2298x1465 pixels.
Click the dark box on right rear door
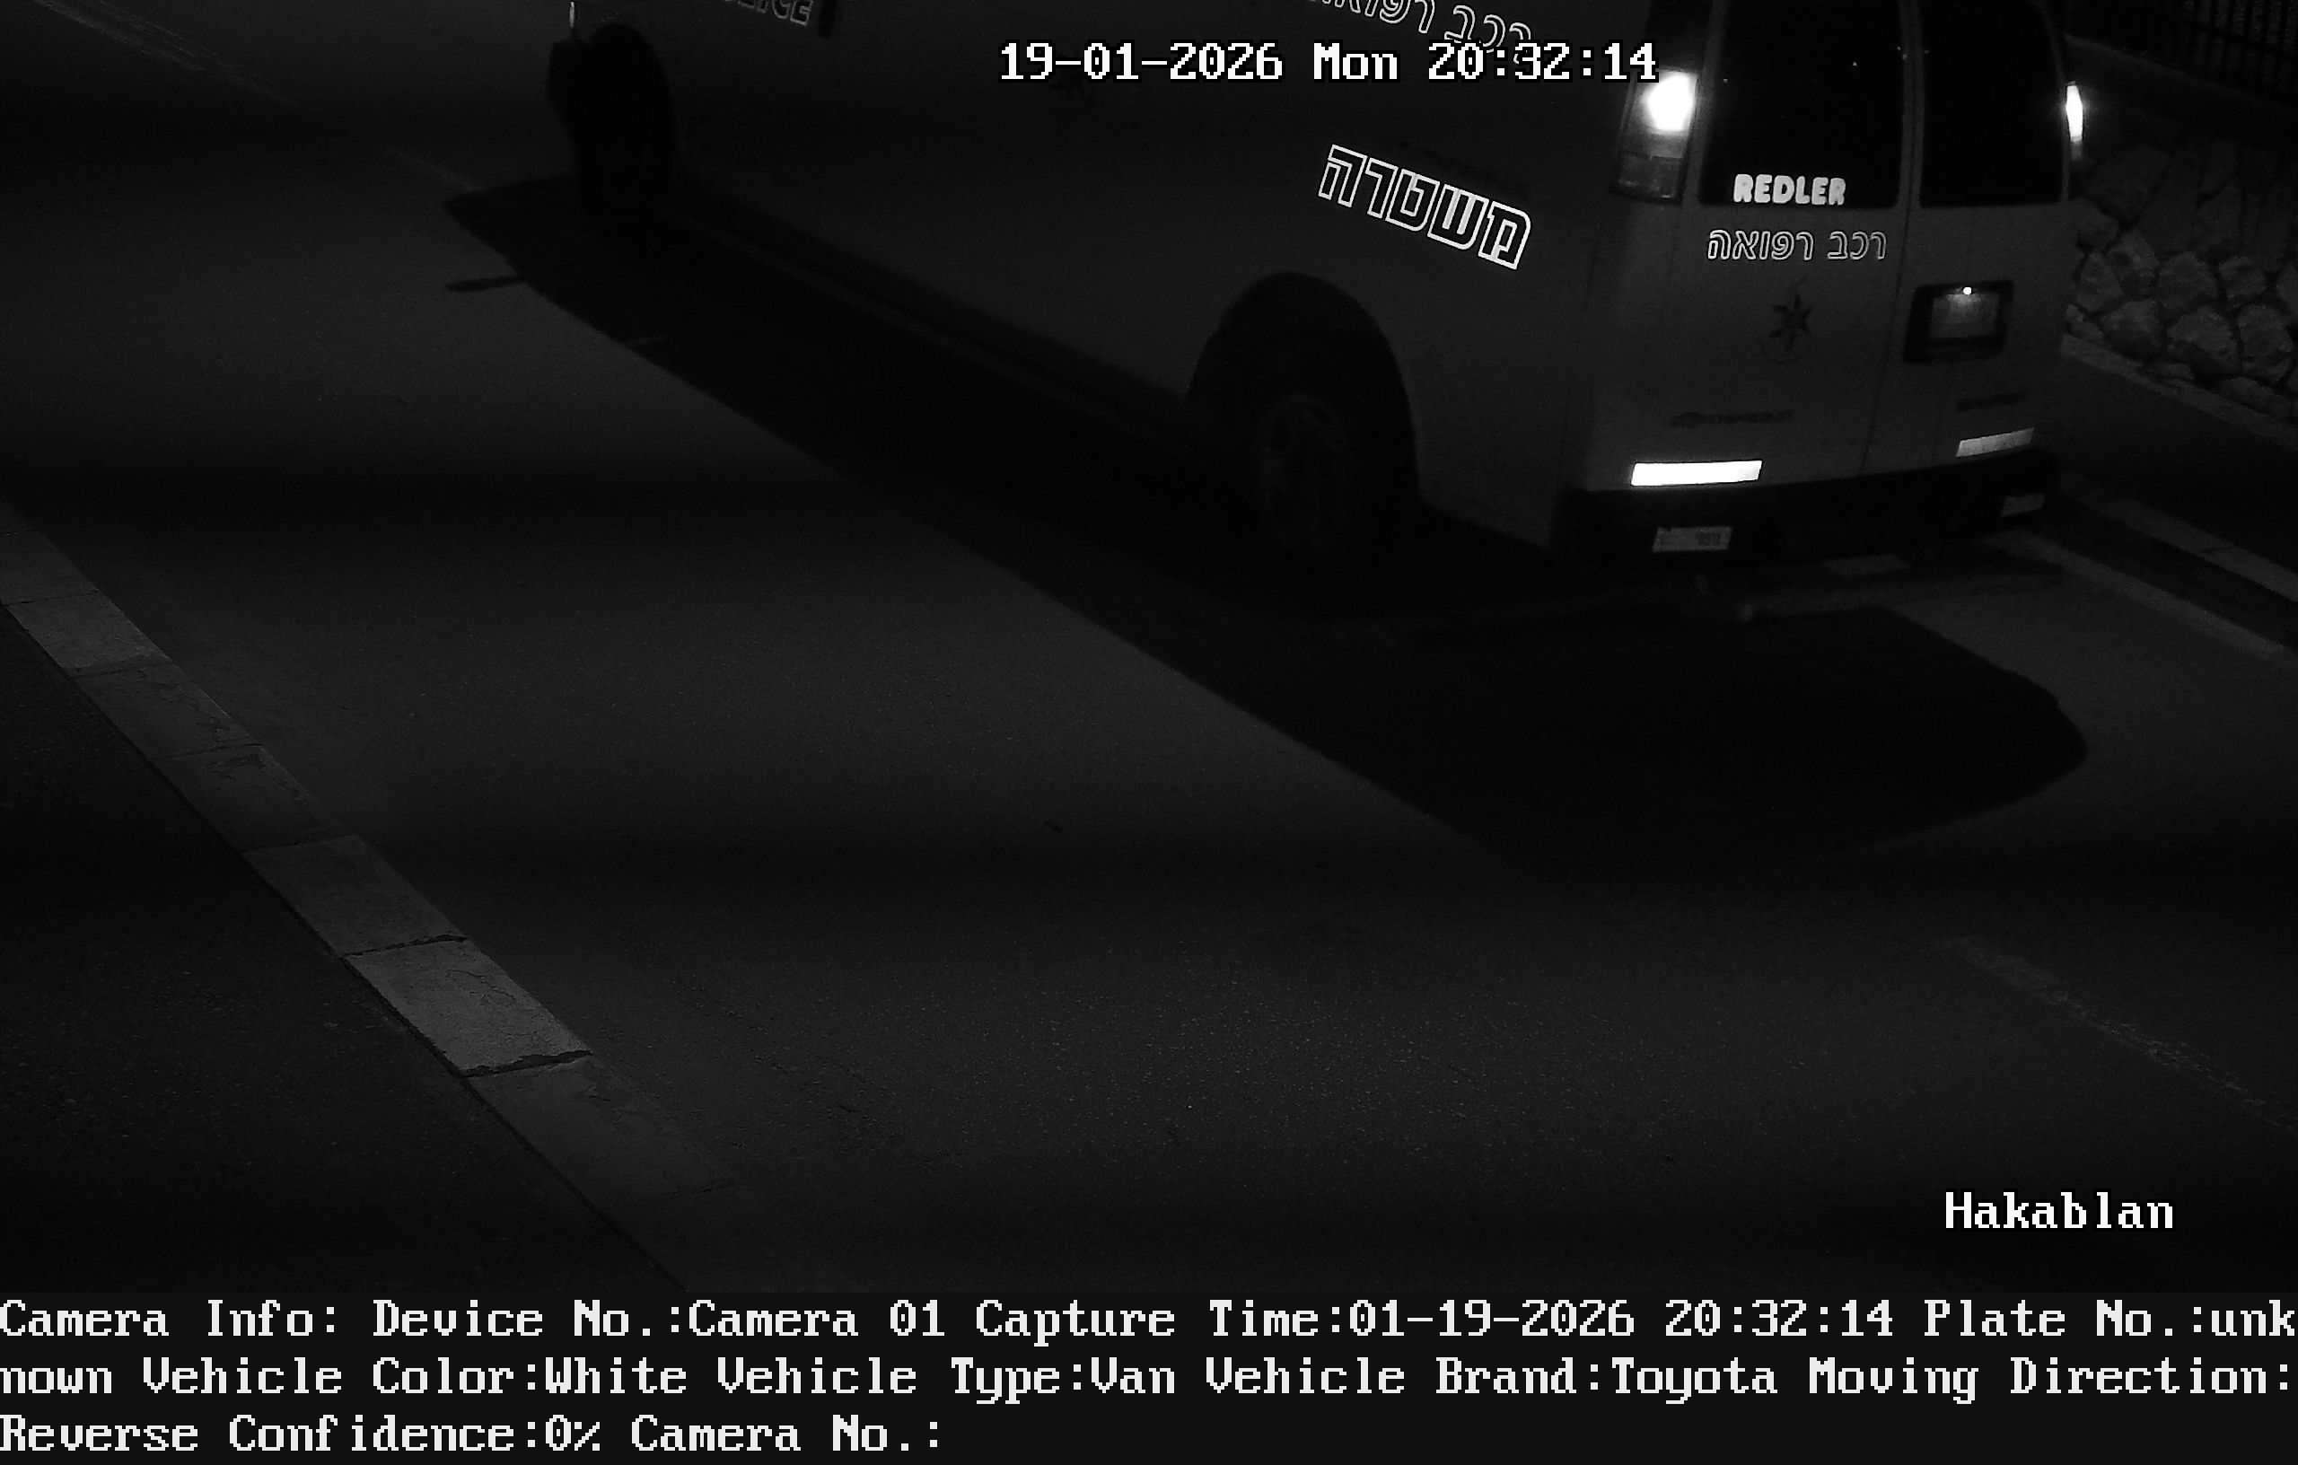point(1959,320)
